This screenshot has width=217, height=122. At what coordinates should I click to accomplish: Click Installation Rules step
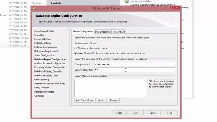pyautogui.click(x=42, y=43)
